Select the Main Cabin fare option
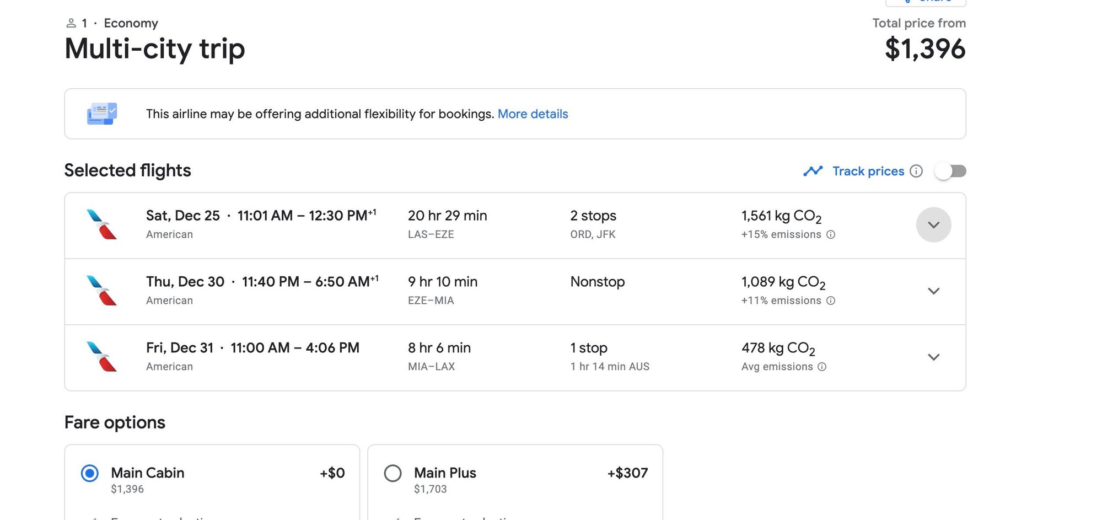Viewport: 1102px width, 520px height. [x=90, y=473]
